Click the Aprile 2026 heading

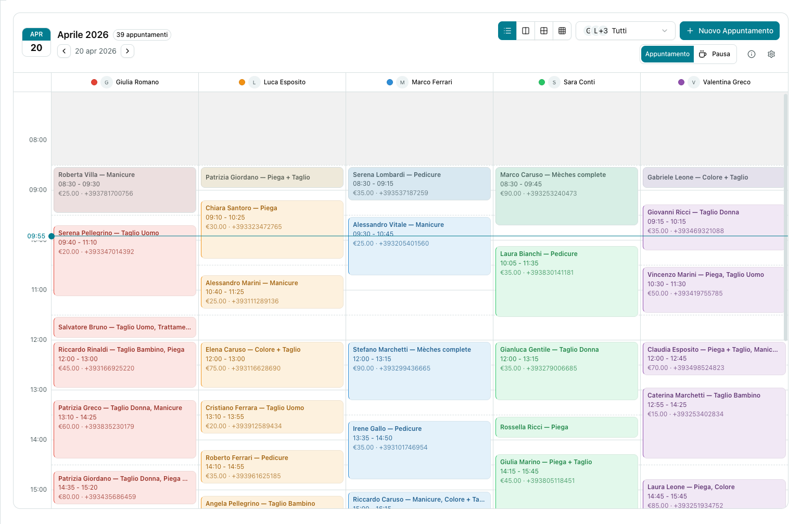[83, 35]
